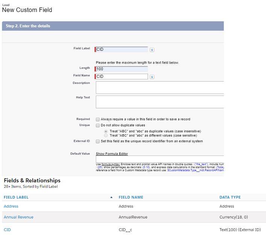This screenshot has height=238, width=266.
Task: Check the Required checkbox
Action: pyautogui.click(x=98, y=119)
